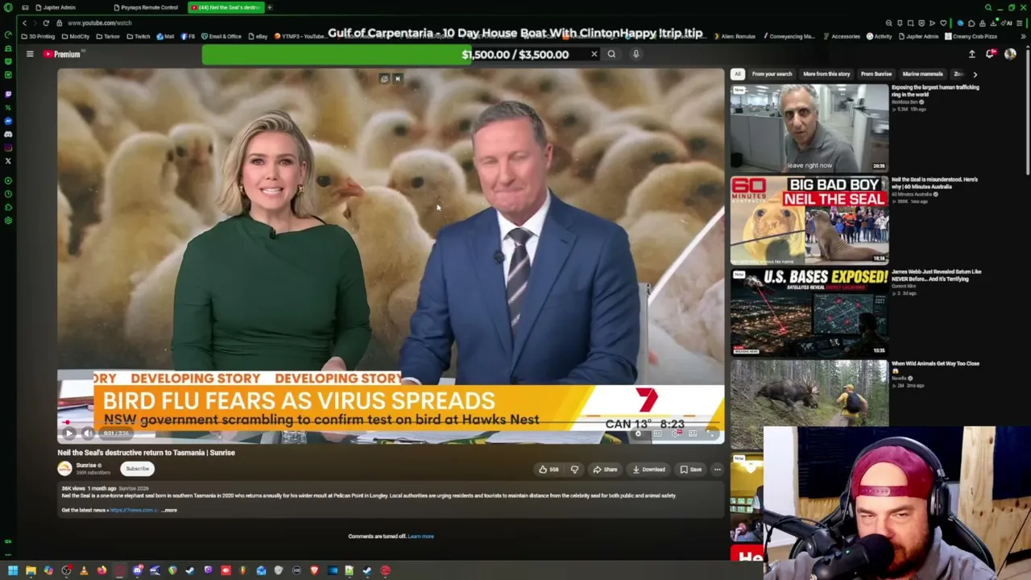Open the X (Twitter) sidebar icon

tap(8, 161)
